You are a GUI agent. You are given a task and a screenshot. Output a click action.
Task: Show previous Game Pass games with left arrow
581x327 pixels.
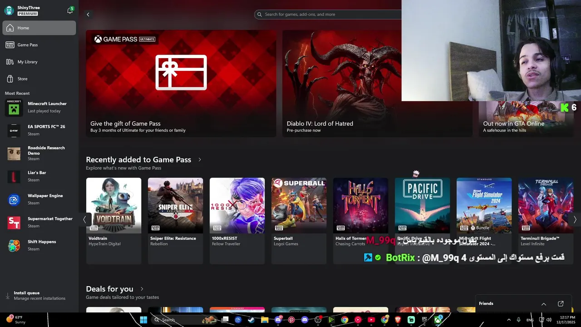tap(84, 219)
